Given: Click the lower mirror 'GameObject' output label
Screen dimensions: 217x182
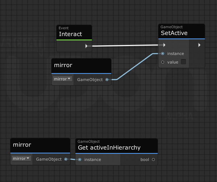Looking at the screenshot, I should point(49,159).
